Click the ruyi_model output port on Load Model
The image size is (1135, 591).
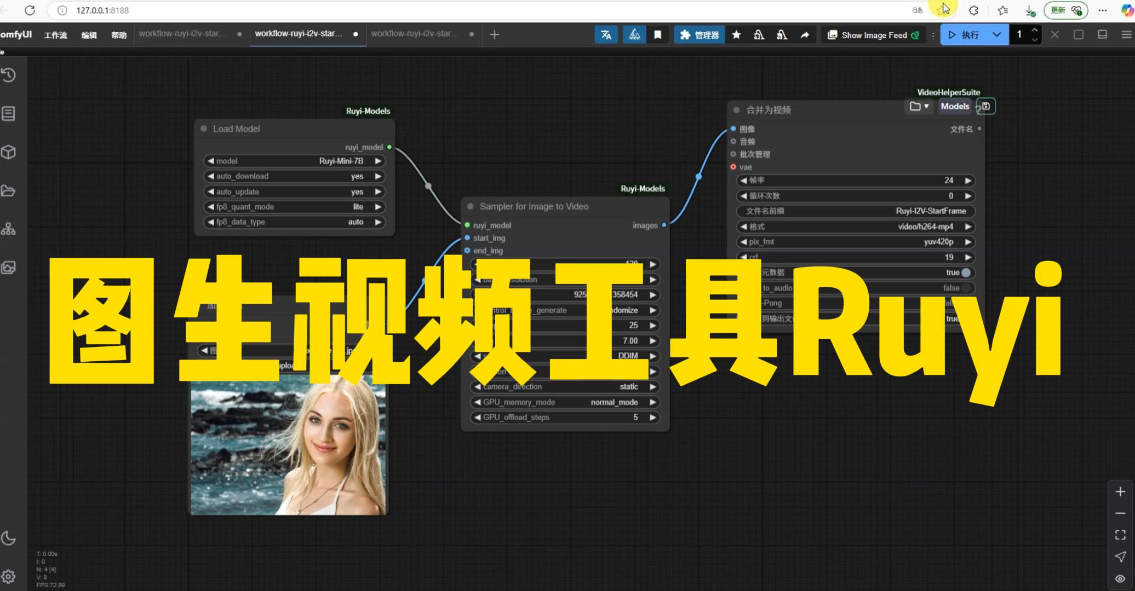pyautogui.click(x=389, y=147)
